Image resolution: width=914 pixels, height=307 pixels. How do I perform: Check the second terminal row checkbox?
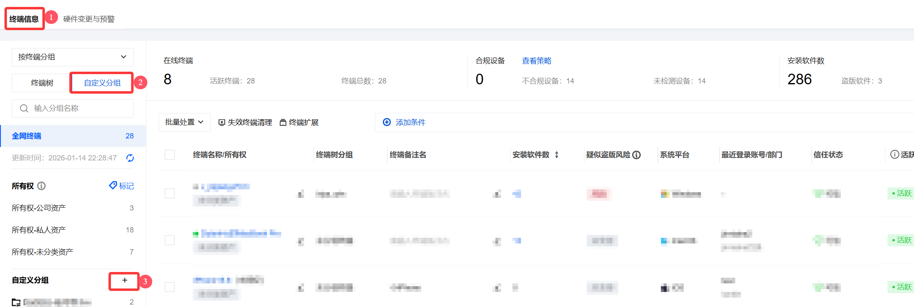click(x=170, y=240)
